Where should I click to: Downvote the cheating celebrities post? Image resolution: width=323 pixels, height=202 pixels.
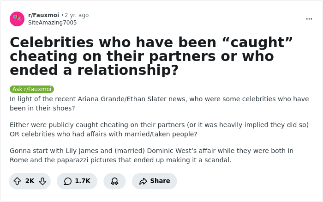(x=42, y=181)
